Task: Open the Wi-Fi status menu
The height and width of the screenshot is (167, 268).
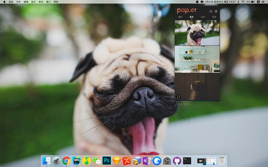Action: coord(243,2)
